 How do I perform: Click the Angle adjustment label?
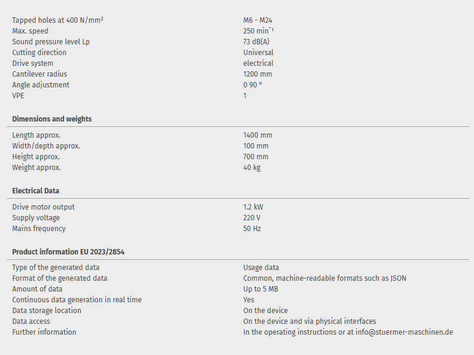(x=41, y=85)
